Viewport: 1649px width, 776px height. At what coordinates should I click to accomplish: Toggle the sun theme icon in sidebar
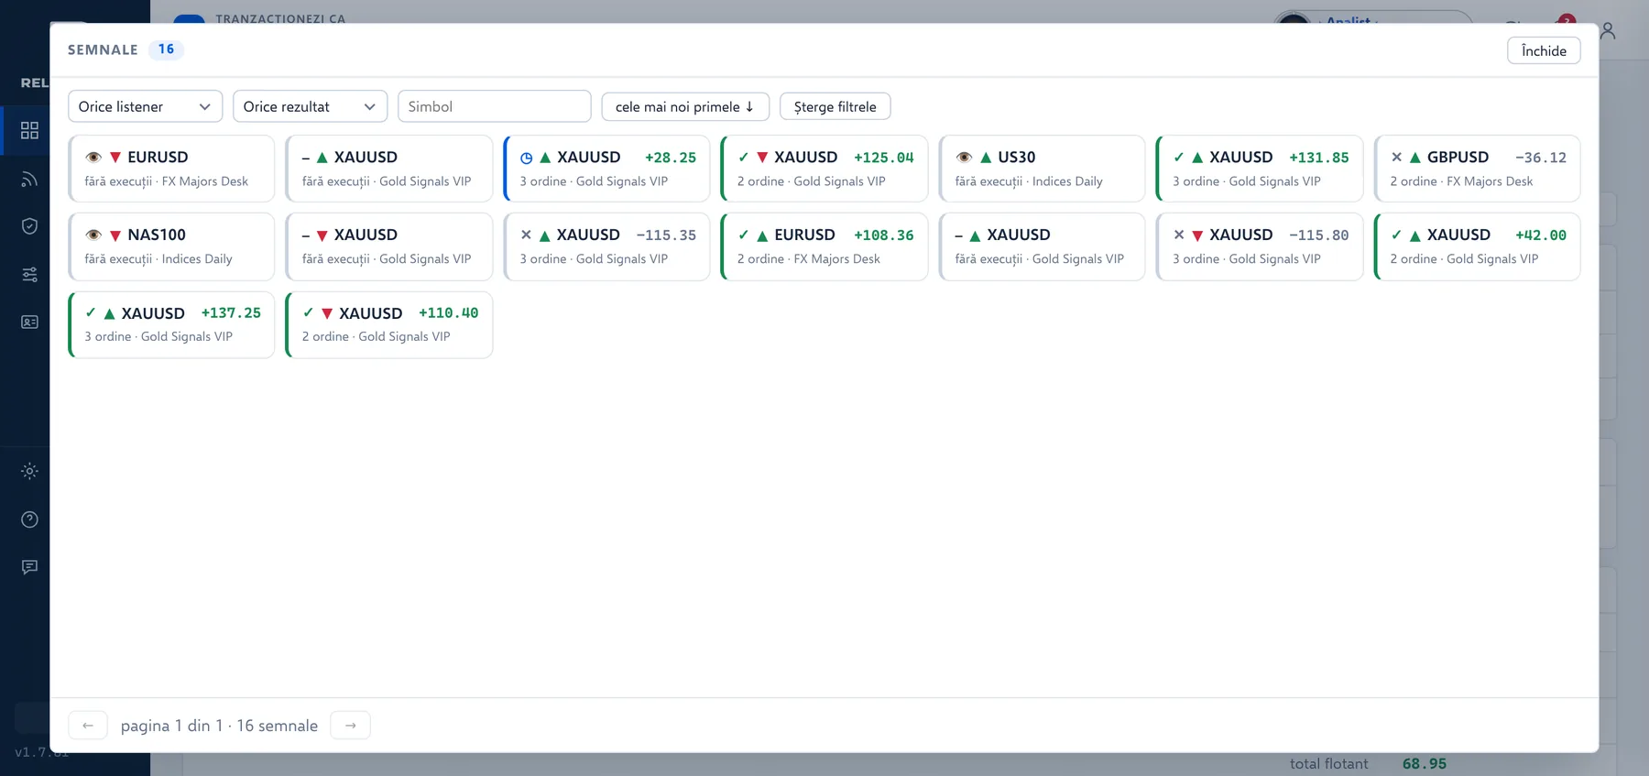click(29, 472)
